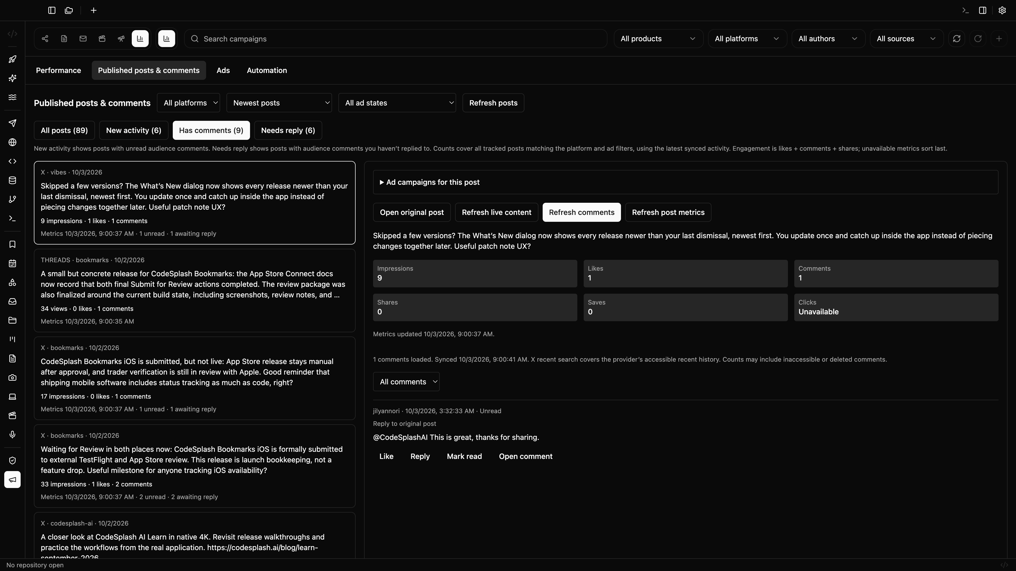Screen dimensions: 1016x571
Task: Open the All sources dropdown
Action: (906, 39)
